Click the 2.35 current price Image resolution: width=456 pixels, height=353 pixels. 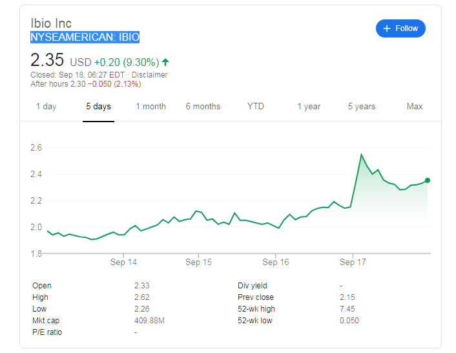pyautogui.click(x=47, y=60)
